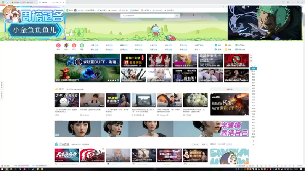
Task: Open the 舞蹈 (Dance) category
Action: [124, 45]
